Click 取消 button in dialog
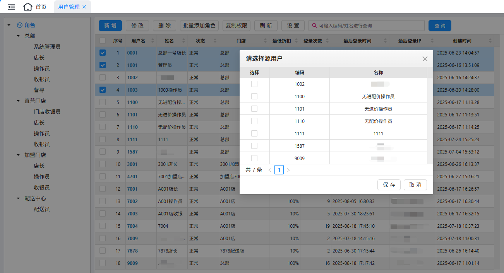The width and height of the screenshot is (504, 273). click(x=415, y=185)
